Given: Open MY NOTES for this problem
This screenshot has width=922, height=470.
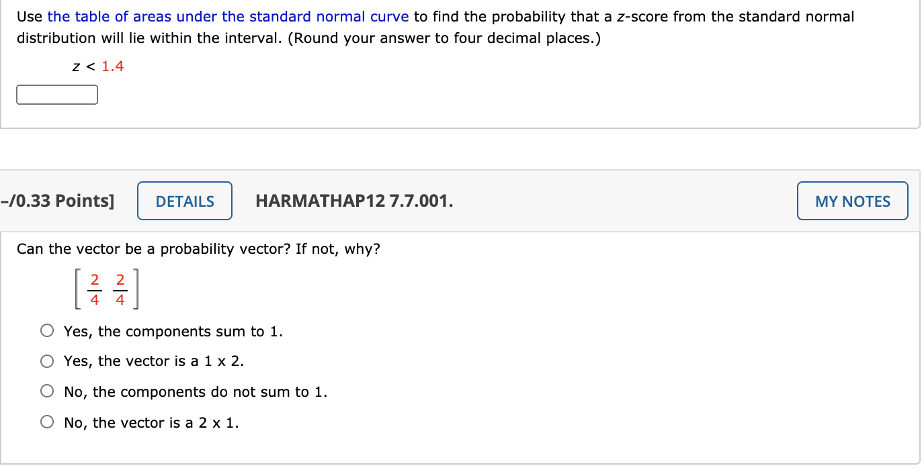Looking at the screenshot, I should (x=851, y=200).
